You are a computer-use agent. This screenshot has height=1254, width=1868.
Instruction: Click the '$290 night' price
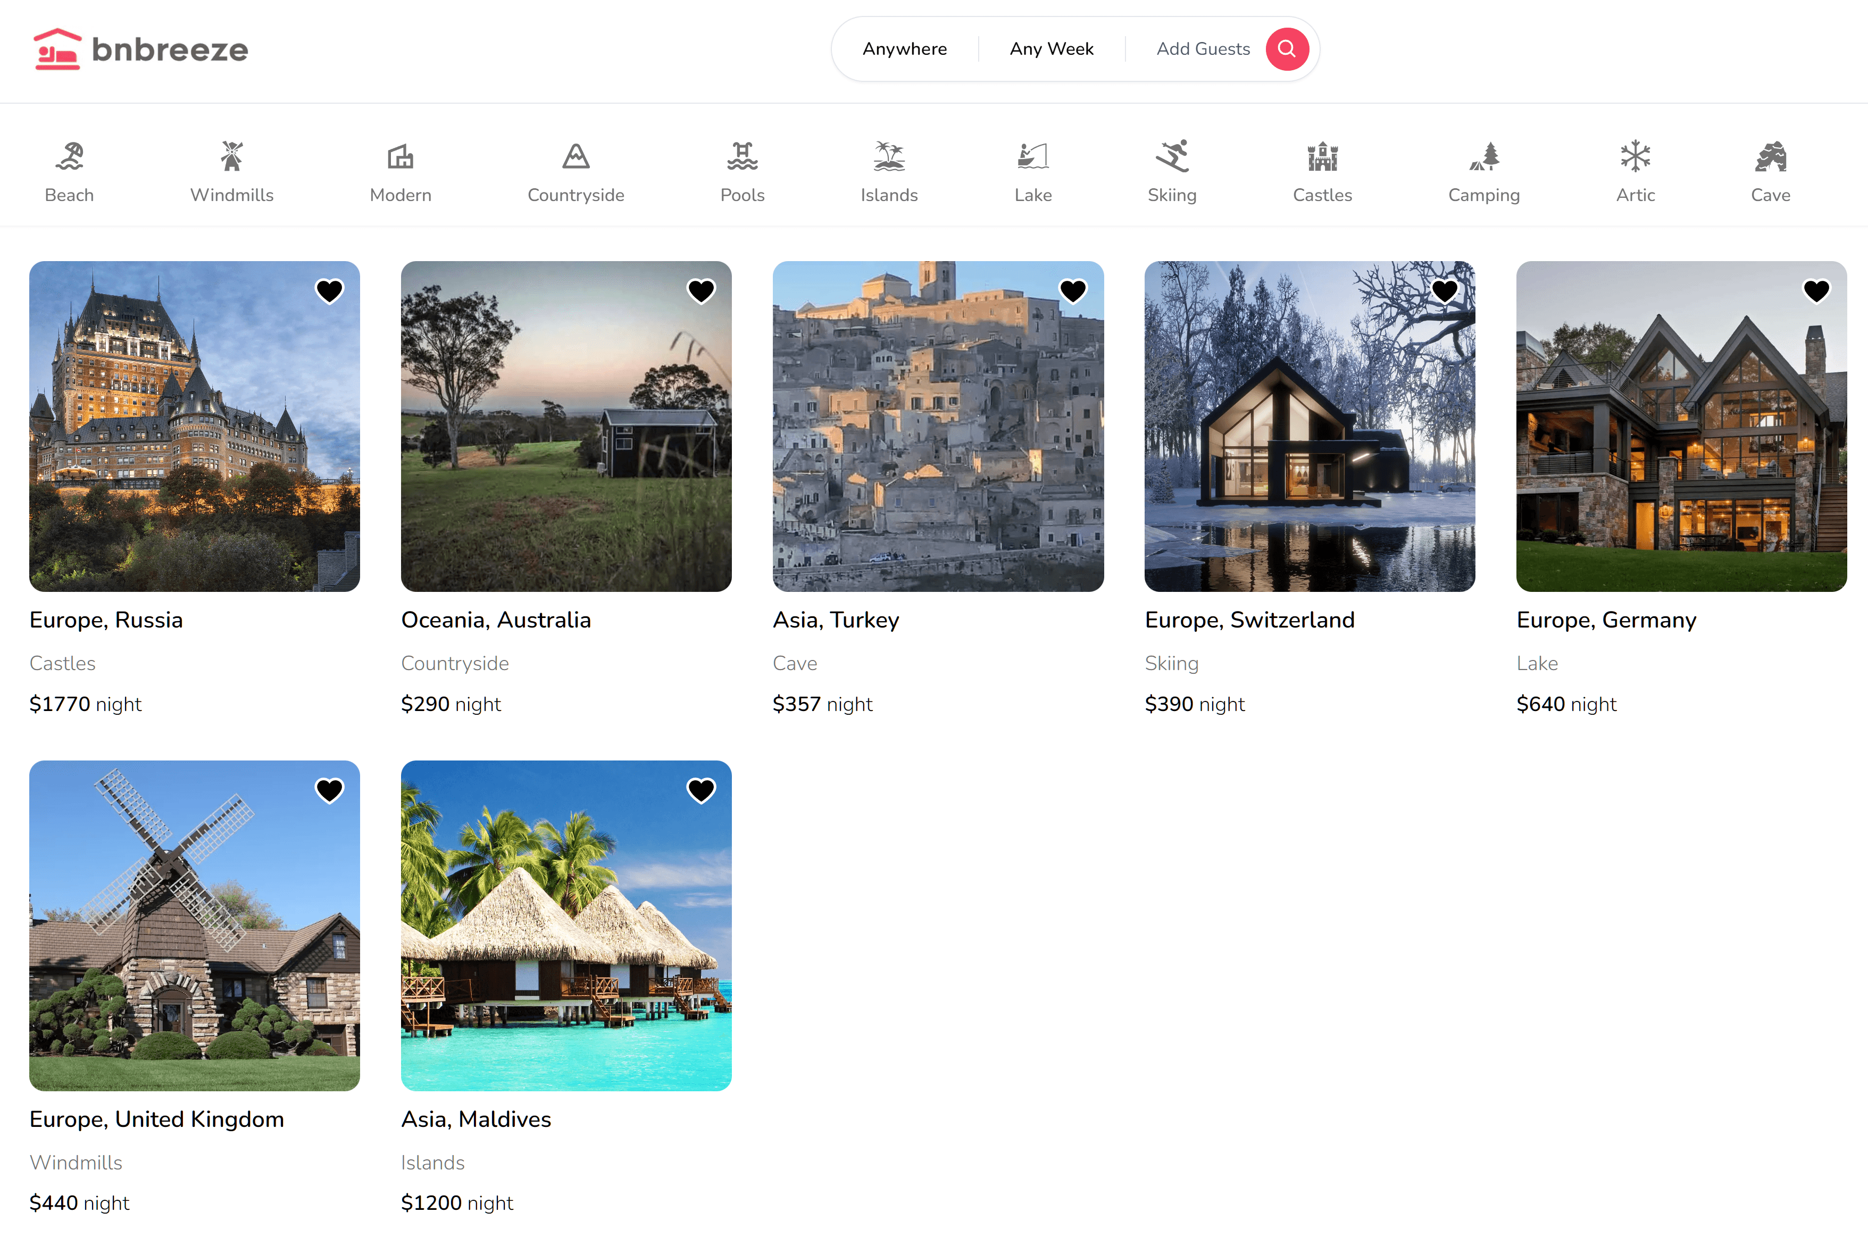point(451,704)
